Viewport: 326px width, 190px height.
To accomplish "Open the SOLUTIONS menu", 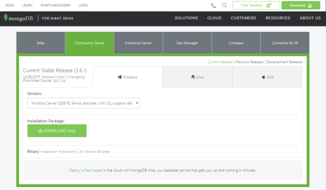I will point(186,18).
